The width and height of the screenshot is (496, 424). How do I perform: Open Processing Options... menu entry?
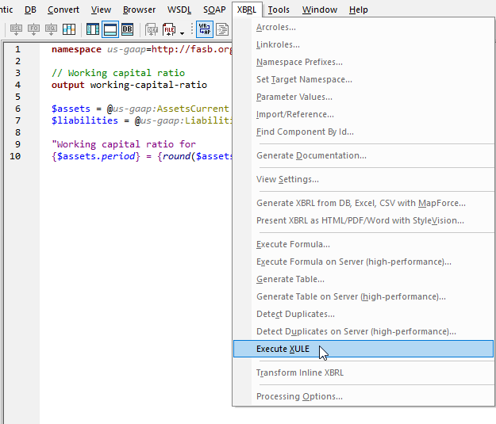tap(299, 396)
